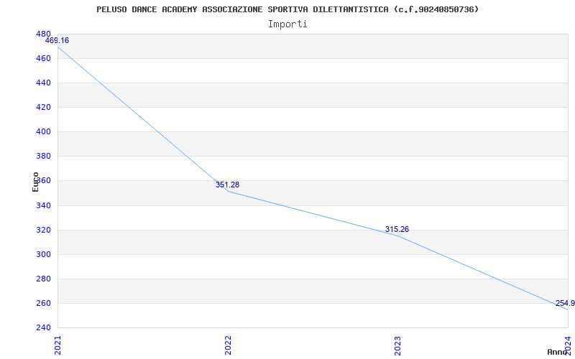This screenshot has height=359, width=575.
Task: Click the 380 y-axis tick label
Action: coord(43,157)
